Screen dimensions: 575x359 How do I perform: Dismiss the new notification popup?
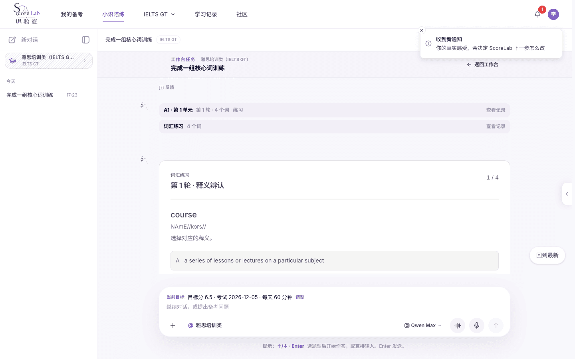422,30
